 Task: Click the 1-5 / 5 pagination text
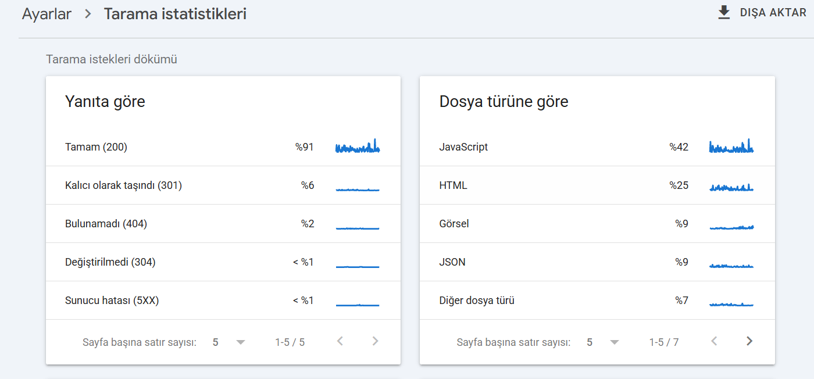(x=290, y=342)
